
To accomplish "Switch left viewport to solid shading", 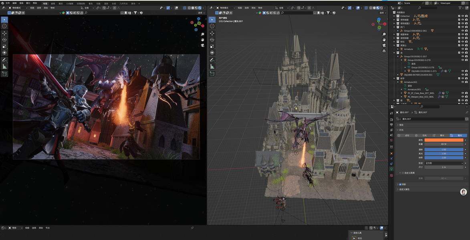I will (x=192, y=8).
